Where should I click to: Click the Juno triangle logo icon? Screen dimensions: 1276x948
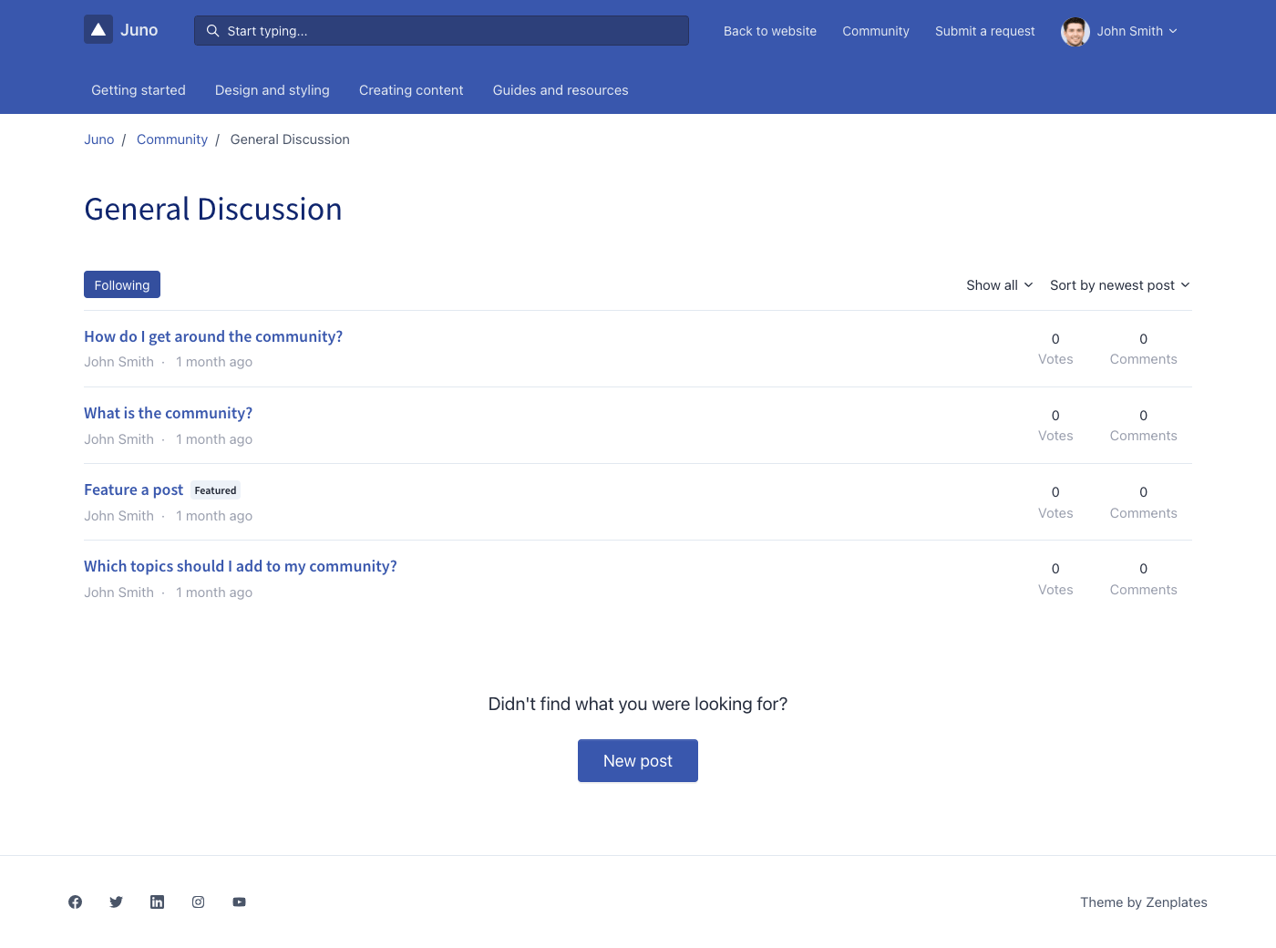tap(98, 30)
